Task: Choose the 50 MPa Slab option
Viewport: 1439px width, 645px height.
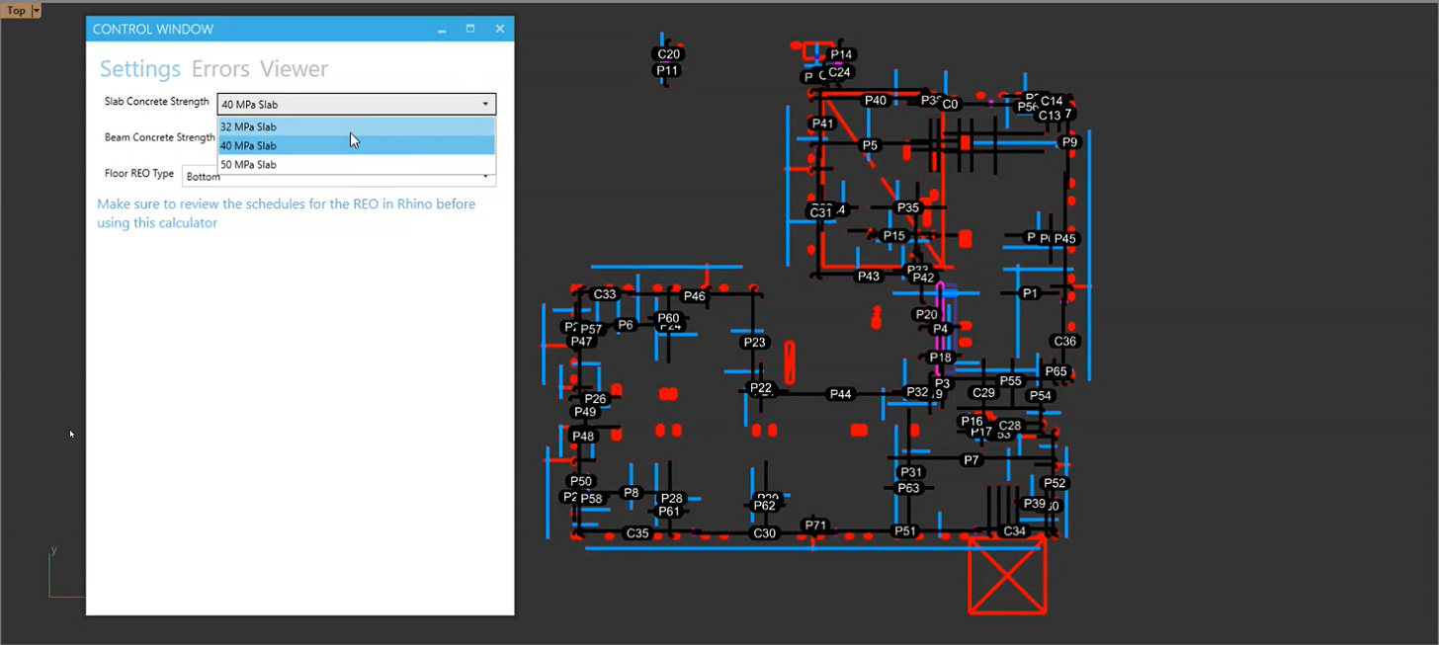Action: 357,165
